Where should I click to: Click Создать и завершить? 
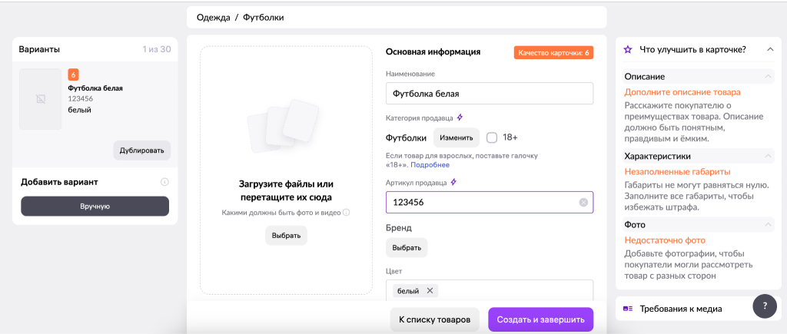click(x=540, y=320)
